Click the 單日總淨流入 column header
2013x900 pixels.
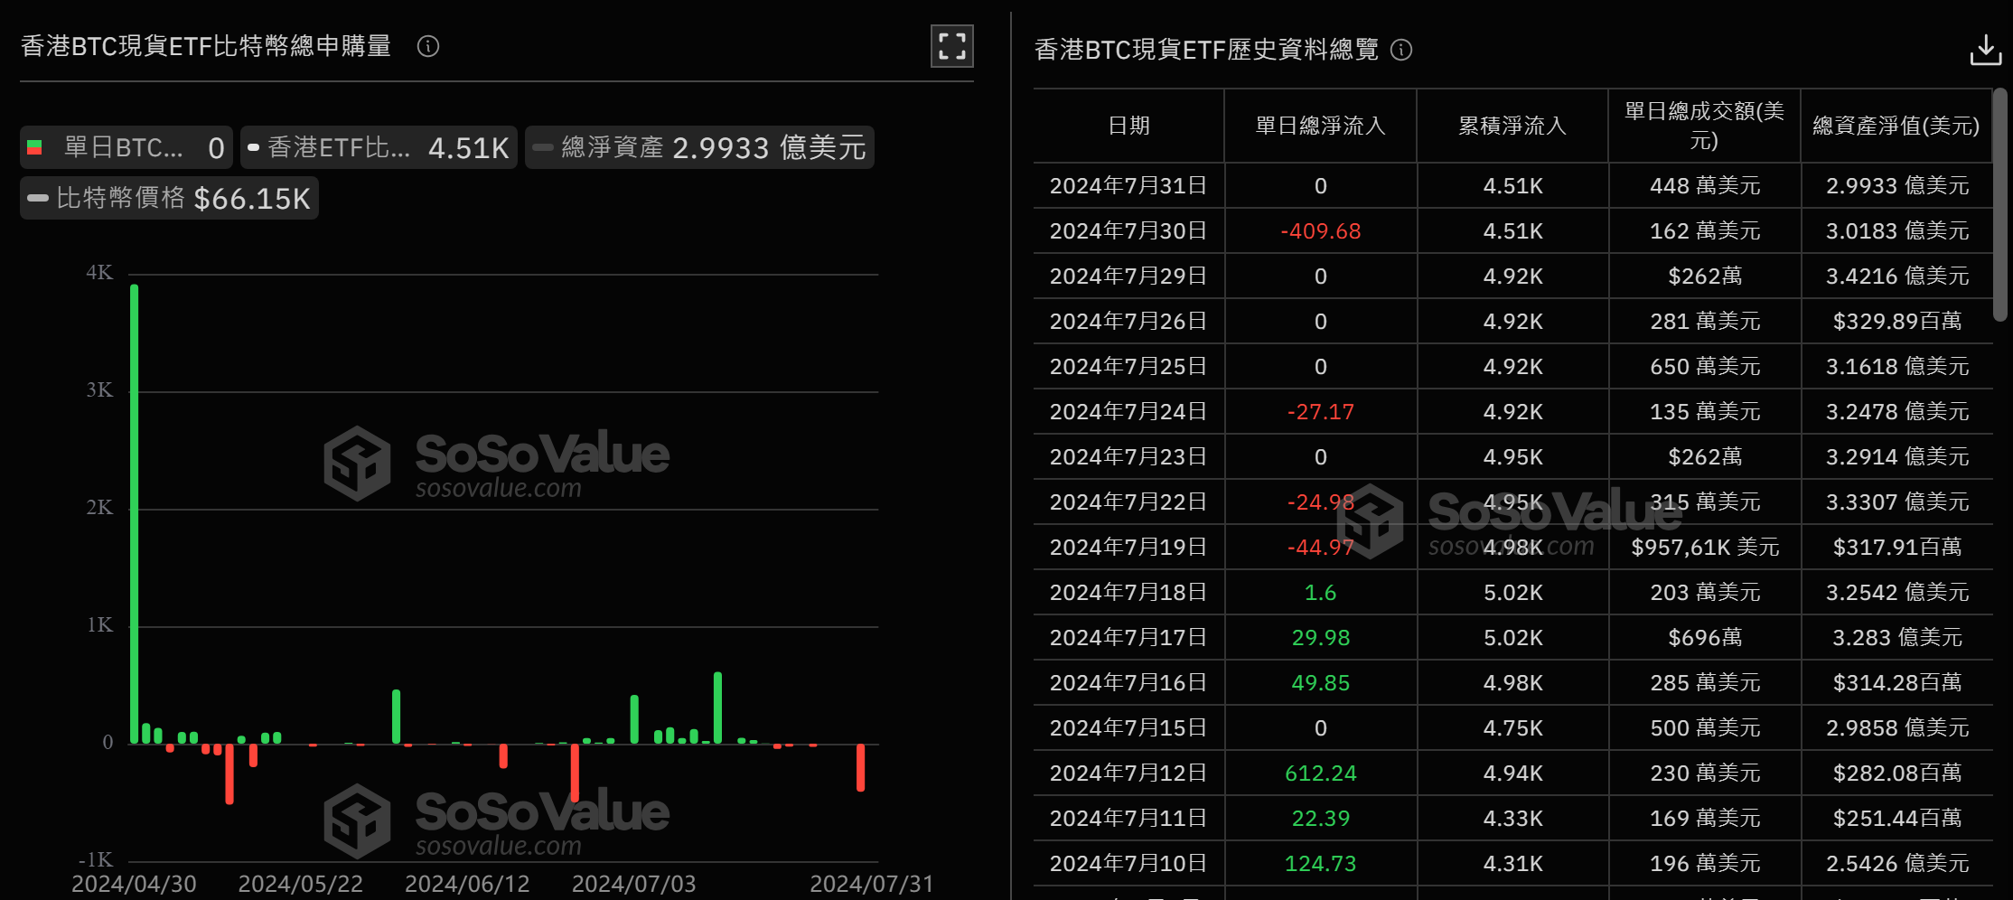(1320, 126)
